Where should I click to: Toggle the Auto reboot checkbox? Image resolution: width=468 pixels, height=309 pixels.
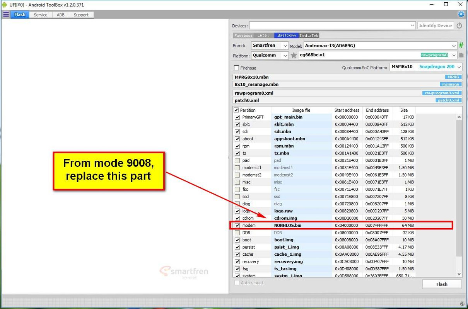[236, 283]
